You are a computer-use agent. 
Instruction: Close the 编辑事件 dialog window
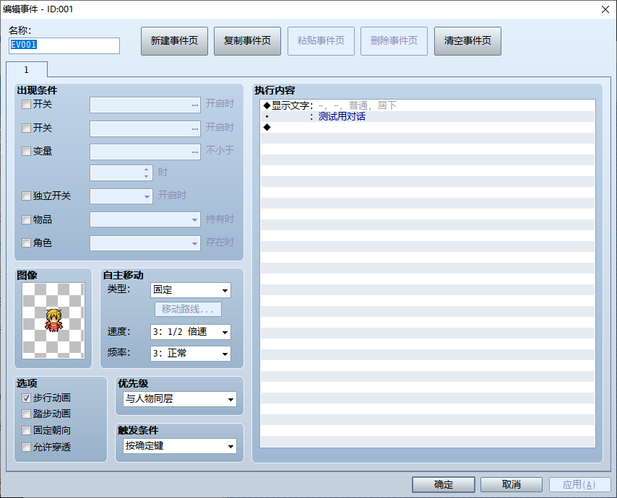click(x=605, y=9)
